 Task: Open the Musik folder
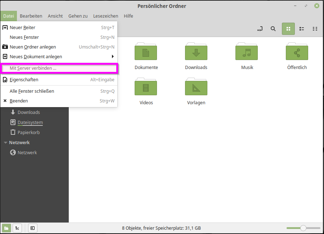[247, 56]
